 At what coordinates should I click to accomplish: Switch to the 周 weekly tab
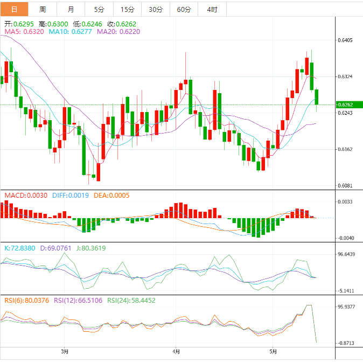[x=43, y=9]
